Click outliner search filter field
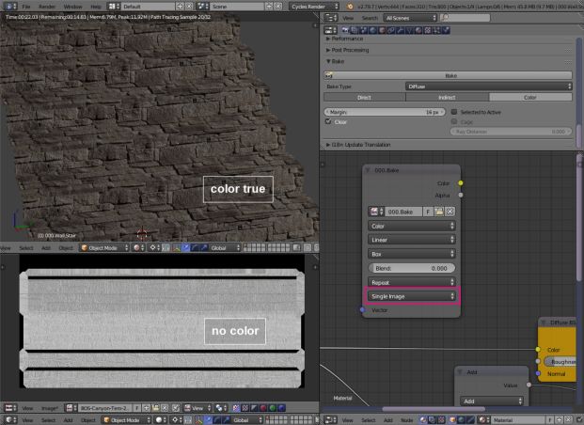Screen dimensions: 584x425 point(465,18)
